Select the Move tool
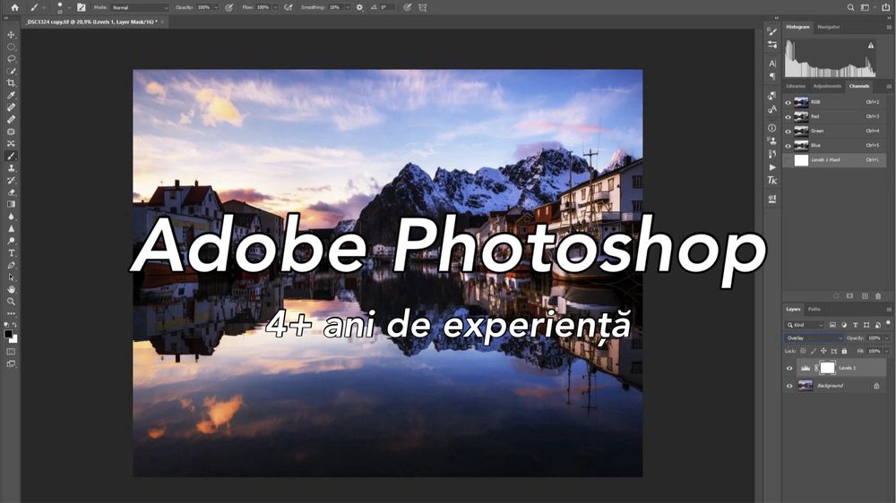The image size is (896, 503). coord(11,35)
